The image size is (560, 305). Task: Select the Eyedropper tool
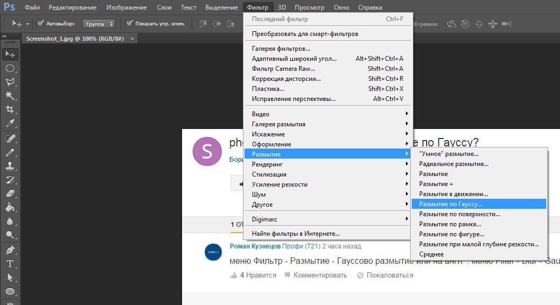click(x=10, y=123)
